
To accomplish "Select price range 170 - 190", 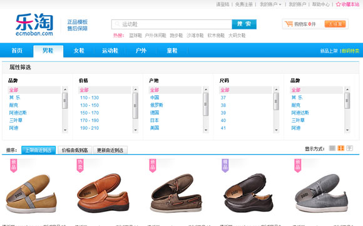I will [x=89, y=120].
